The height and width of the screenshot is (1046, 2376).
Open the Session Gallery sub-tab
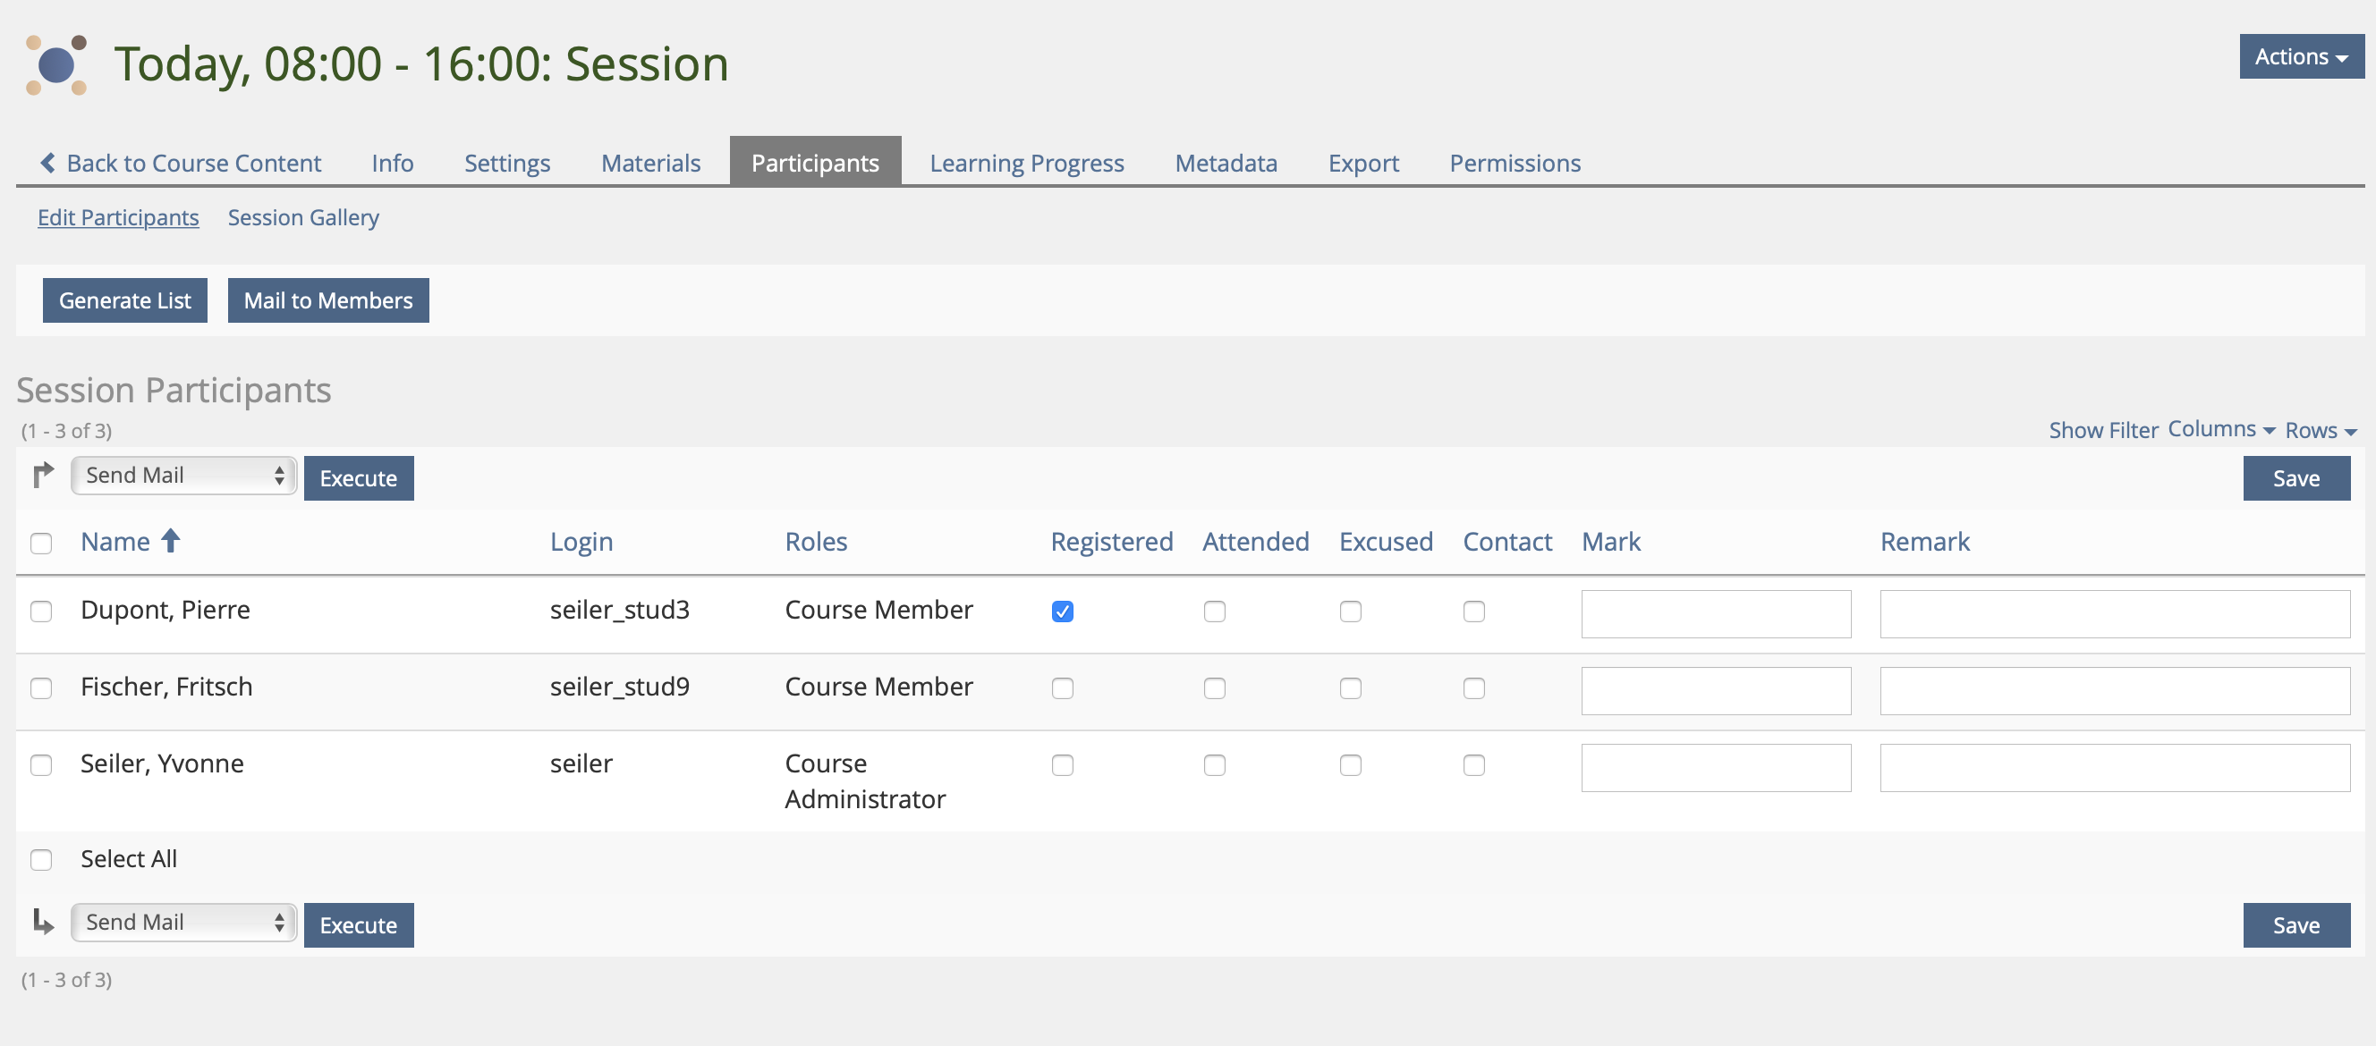click(x=302, y=217)
